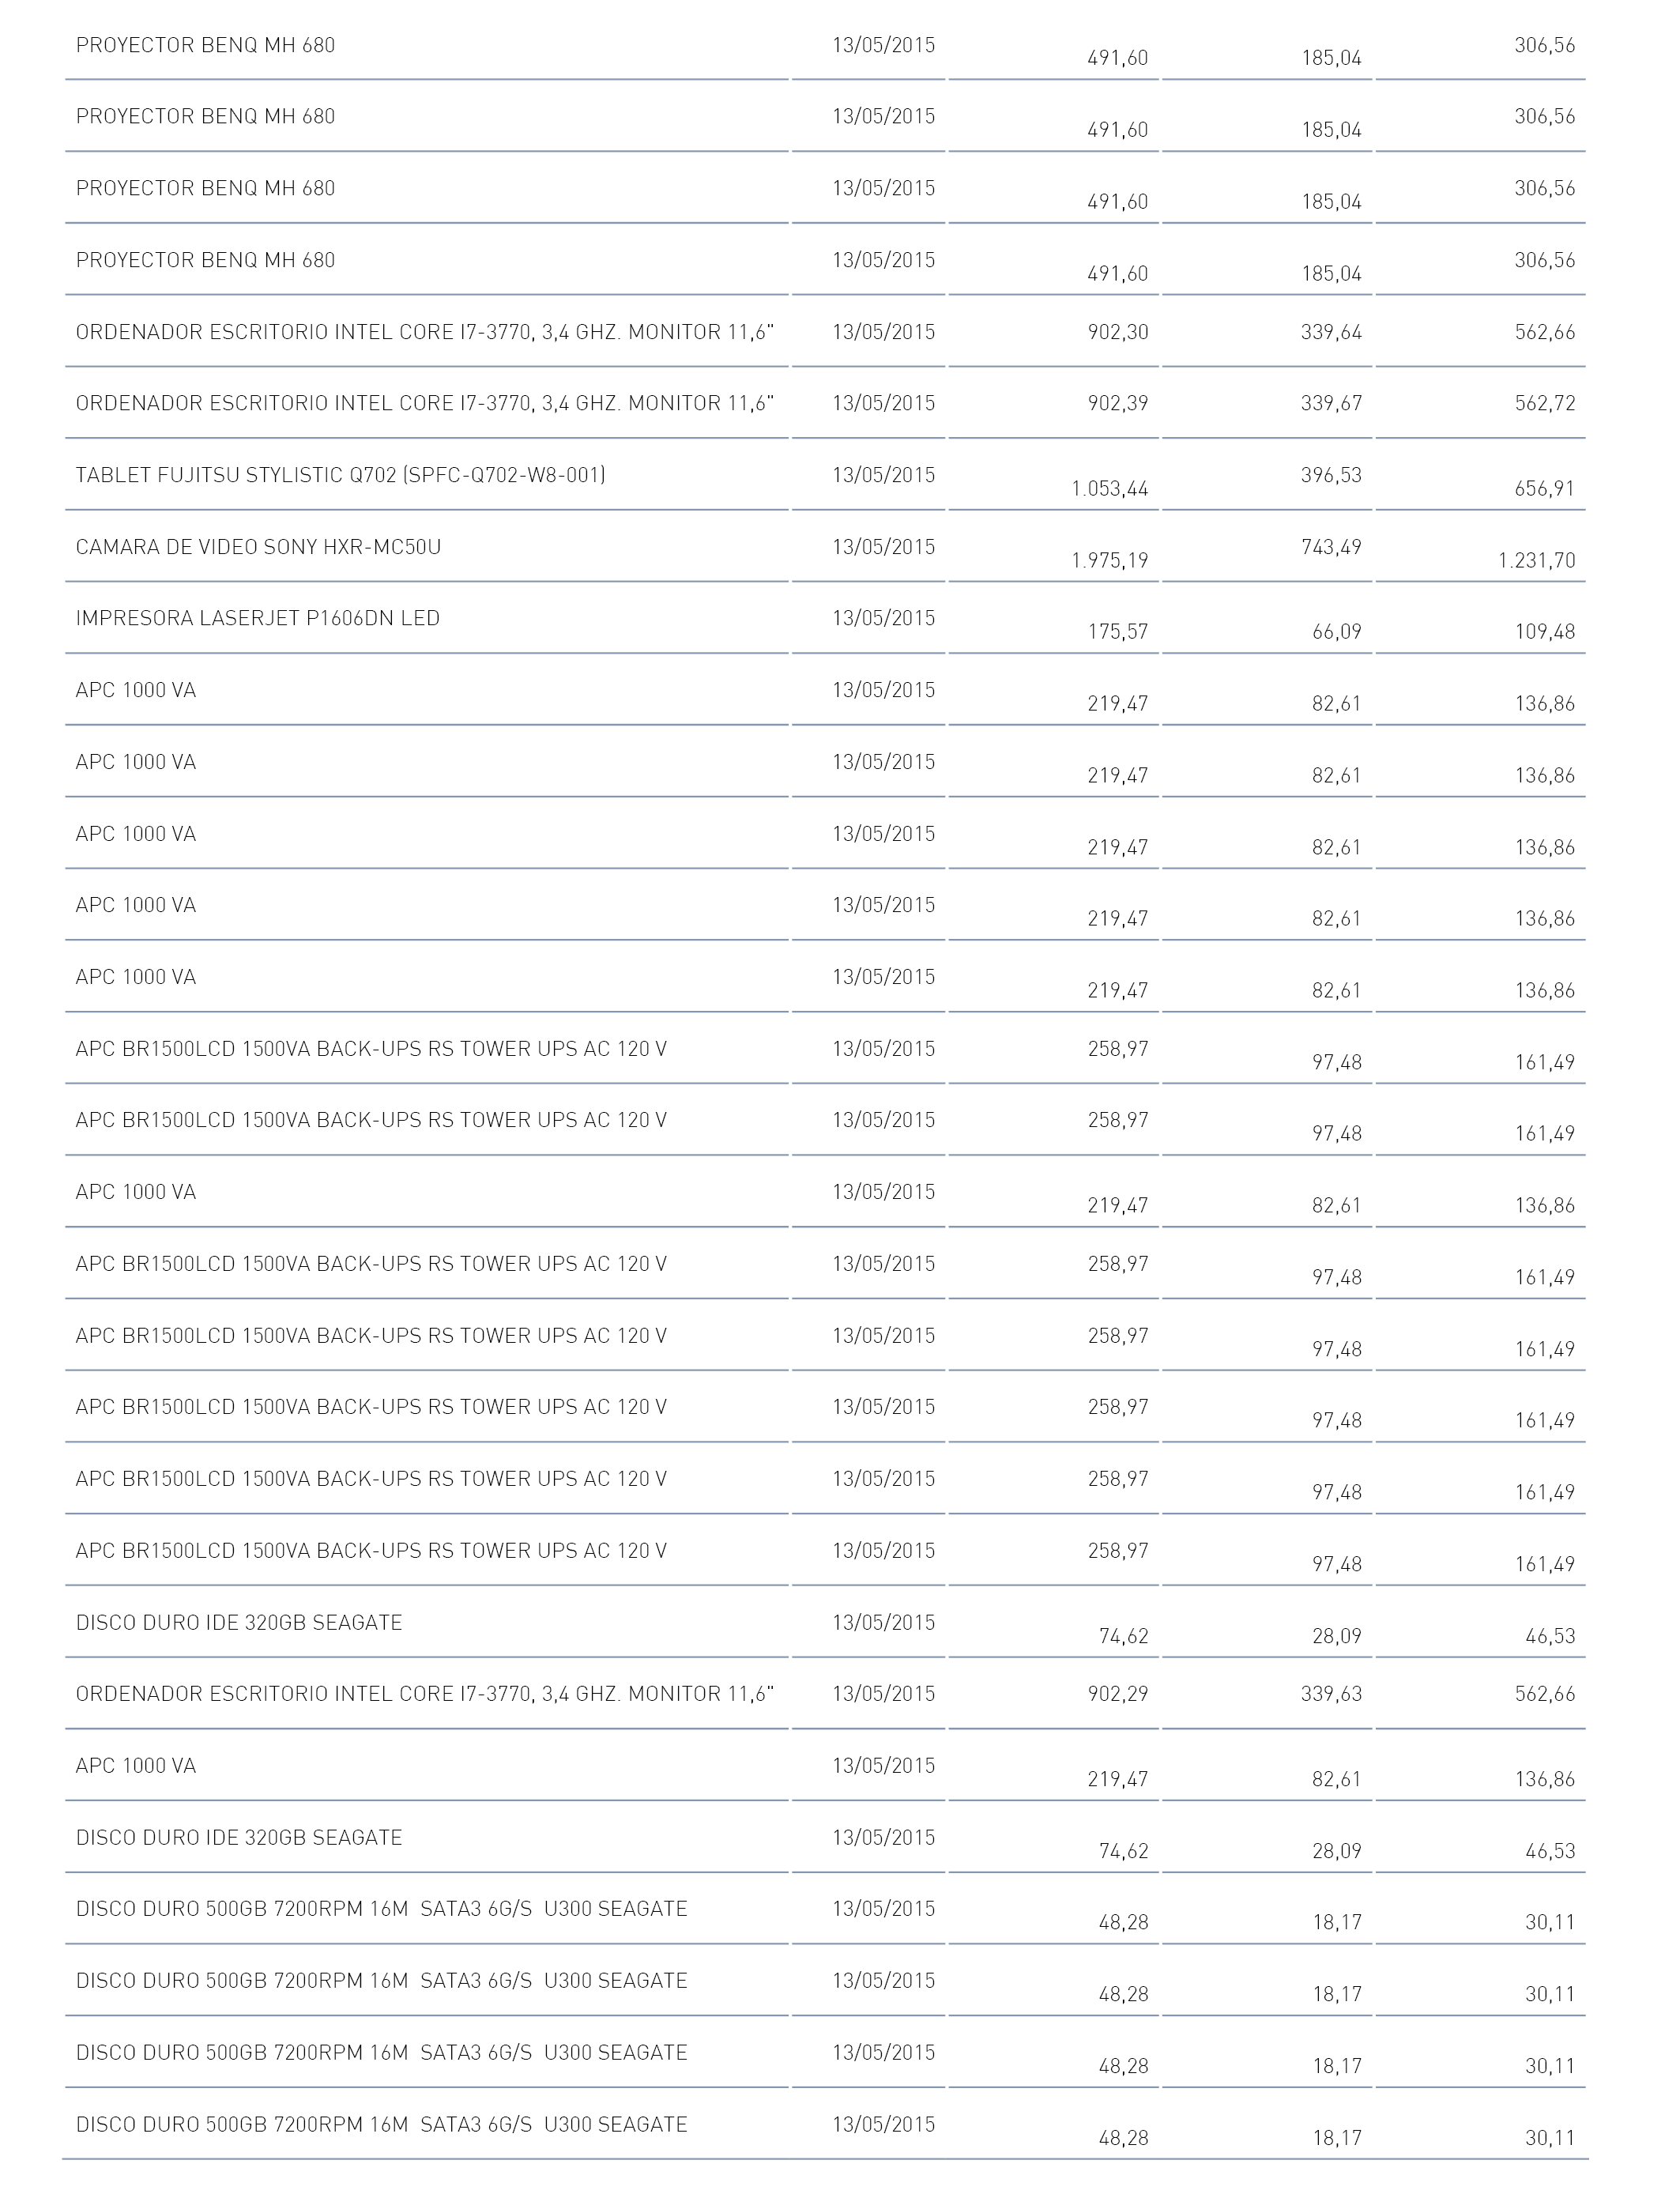1680x2194 pixels.
Task: Click the 656,91 net value for the Fujitsu tablet
Action: click(x=1545, y=489)
